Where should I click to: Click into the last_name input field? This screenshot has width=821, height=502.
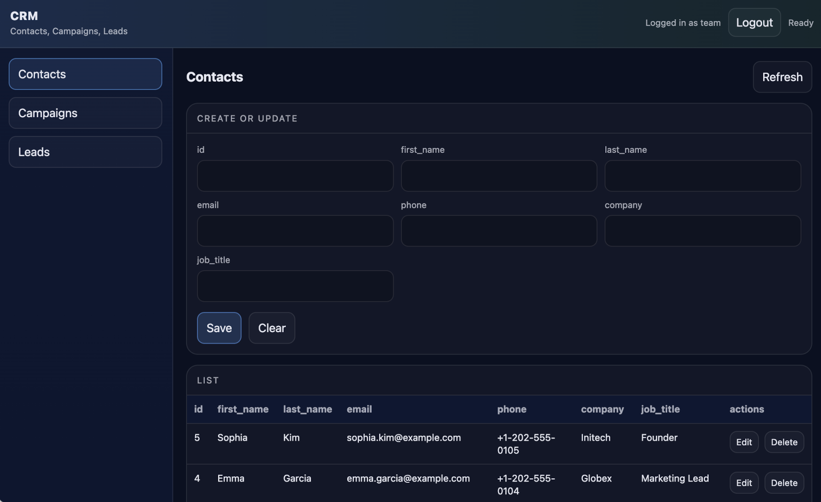tap(702, 176)
